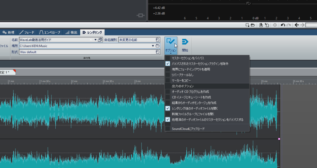The height and width of the screenshot is (168, 317).
Task: Click the 2 mn 30 s ruler mark
Action: [x=108, y=81]
